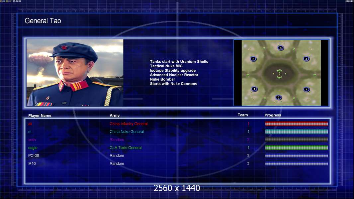Click start position marker 5 on map
This screenshot has height=199, width=354.
click(x=253, y=59)
